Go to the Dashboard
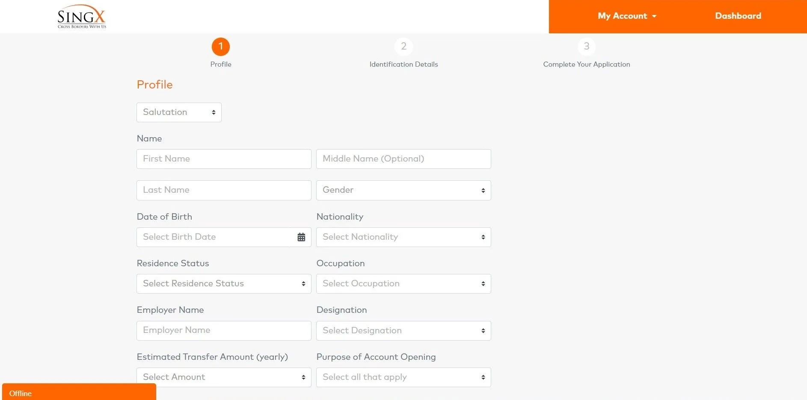 [x=738, y=16]
